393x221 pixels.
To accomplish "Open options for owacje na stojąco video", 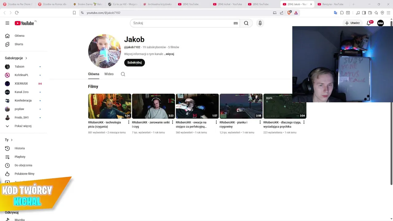I will coord(216,122).
